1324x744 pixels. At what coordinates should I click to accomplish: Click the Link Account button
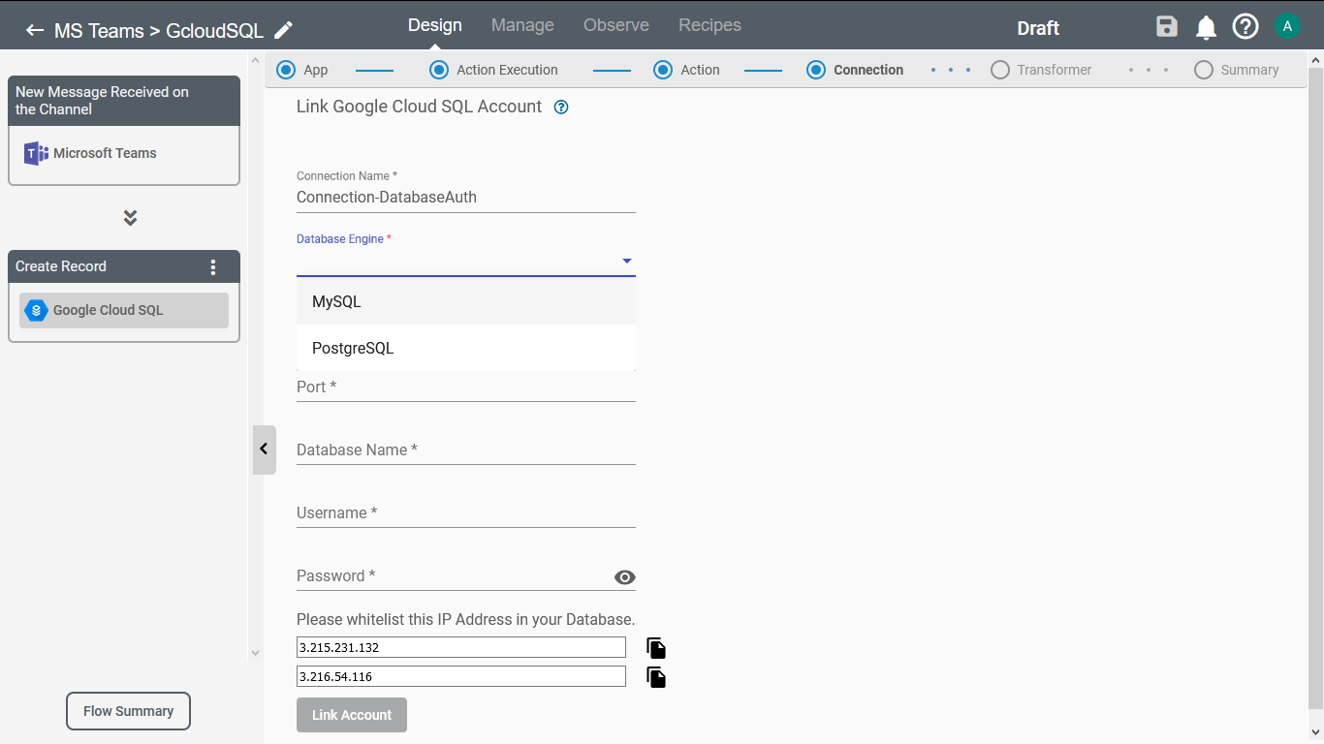(x=352, y=715)
